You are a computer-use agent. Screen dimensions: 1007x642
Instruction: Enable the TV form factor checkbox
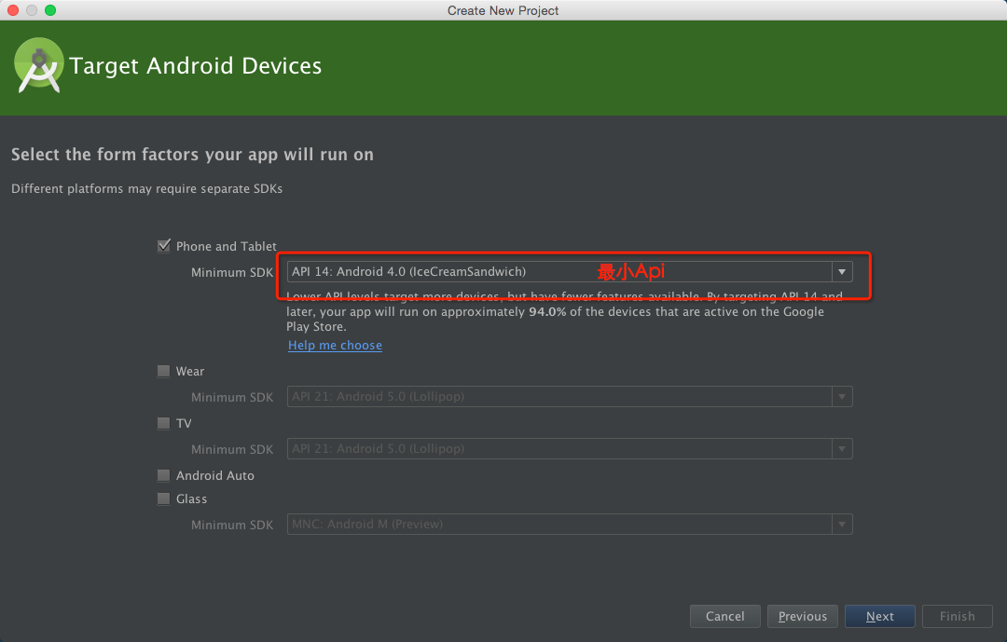point(164,423)
